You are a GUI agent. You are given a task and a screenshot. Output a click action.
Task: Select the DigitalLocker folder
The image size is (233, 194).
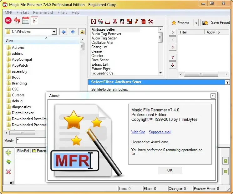20,113
